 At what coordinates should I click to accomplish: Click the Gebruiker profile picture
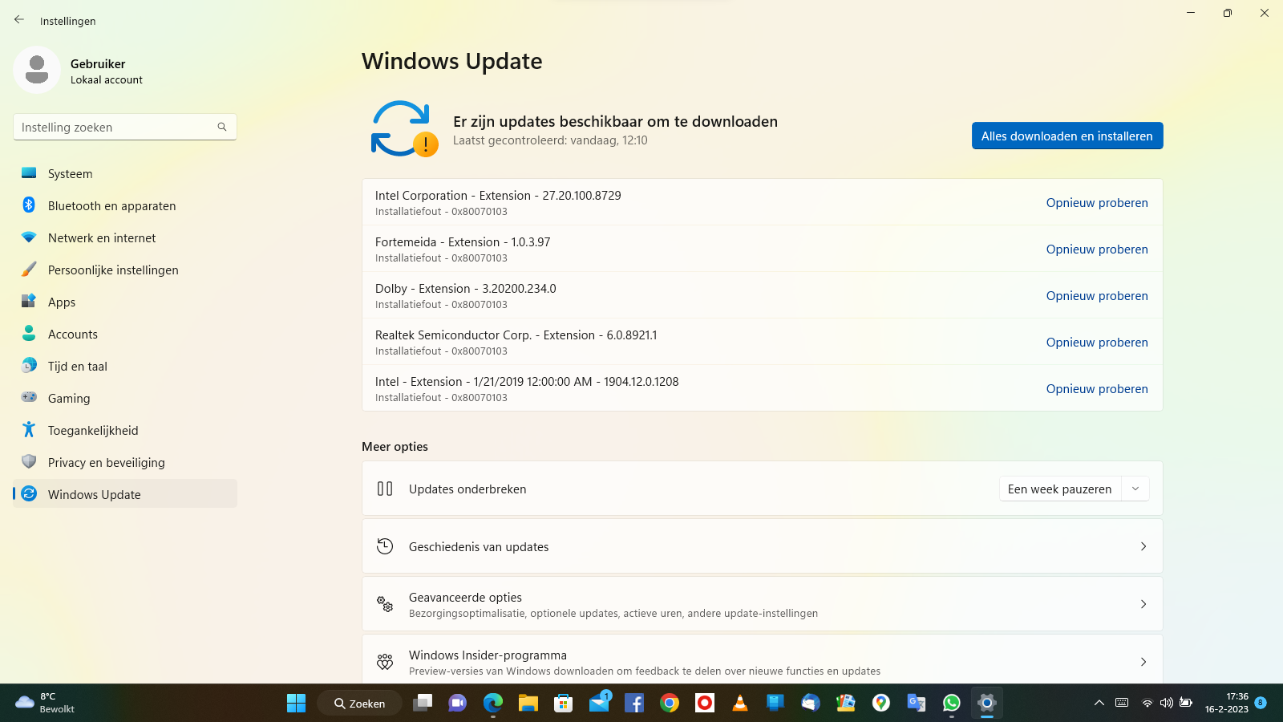coord(37,70)
